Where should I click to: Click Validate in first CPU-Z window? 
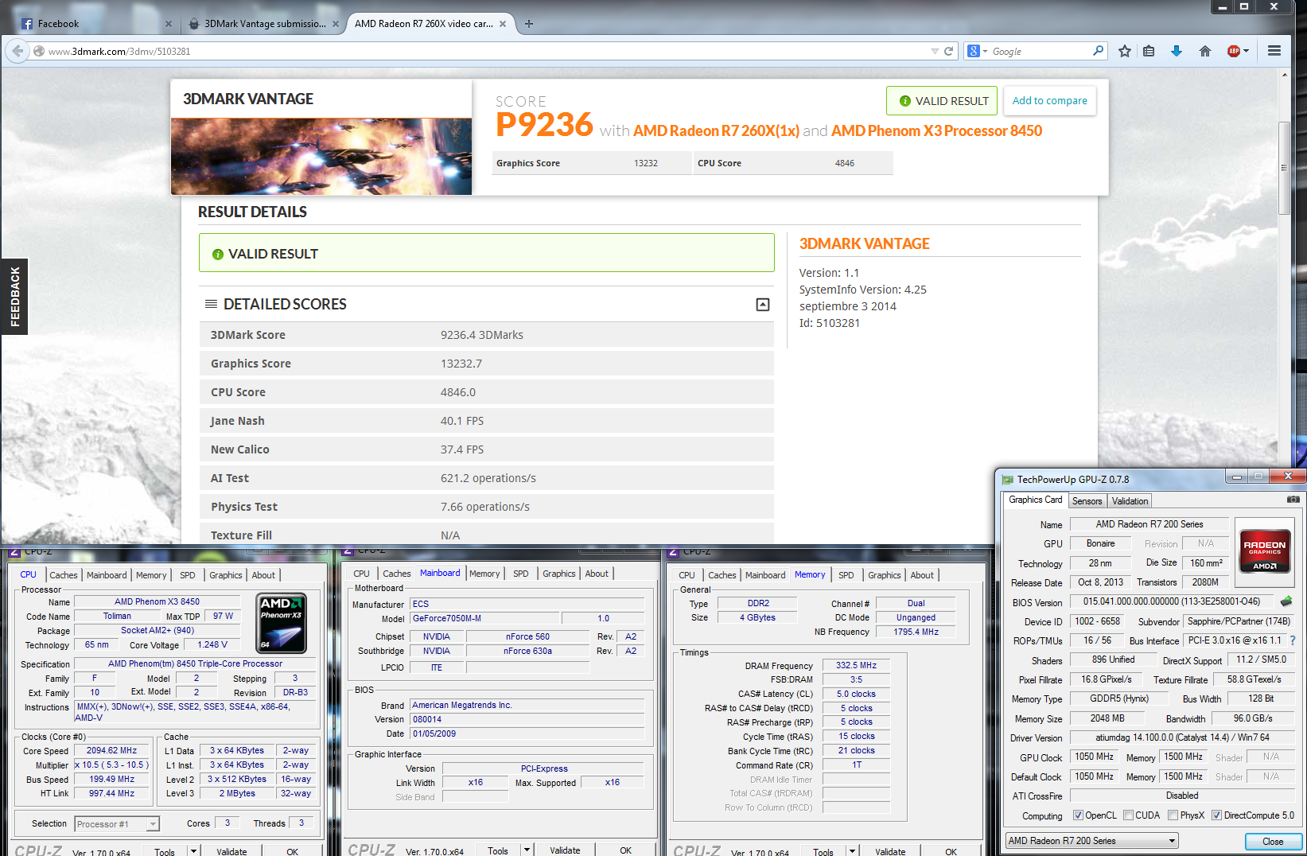(231, 851)
